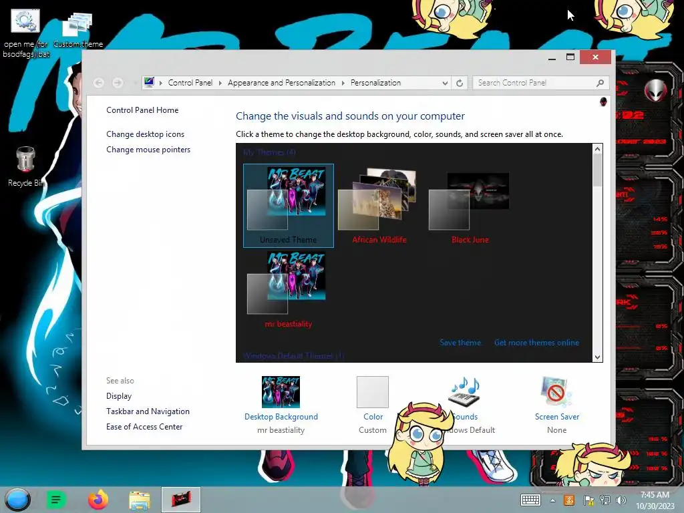
Task: Click the active Personalization taskbar button
Action: [x=181, y=500]
